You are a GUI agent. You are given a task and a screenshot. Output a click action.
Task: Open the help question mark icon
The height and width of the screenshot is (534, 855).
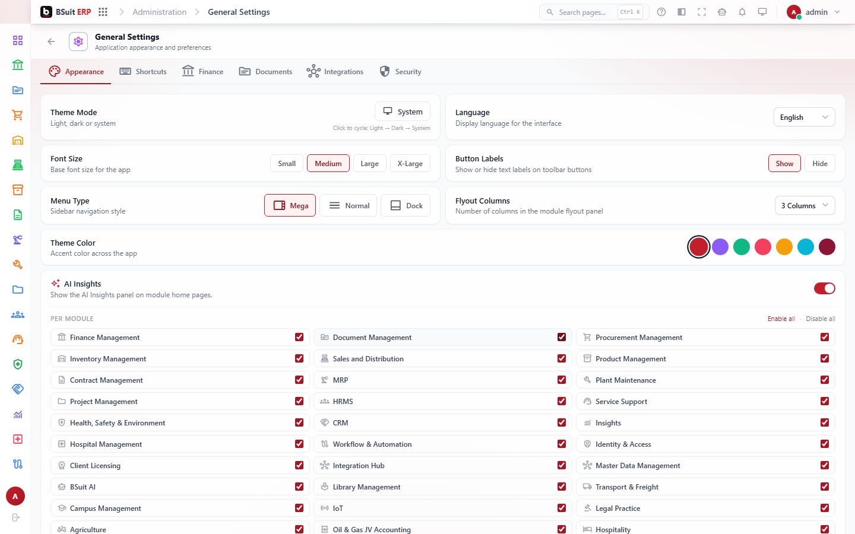pos(661,12)
